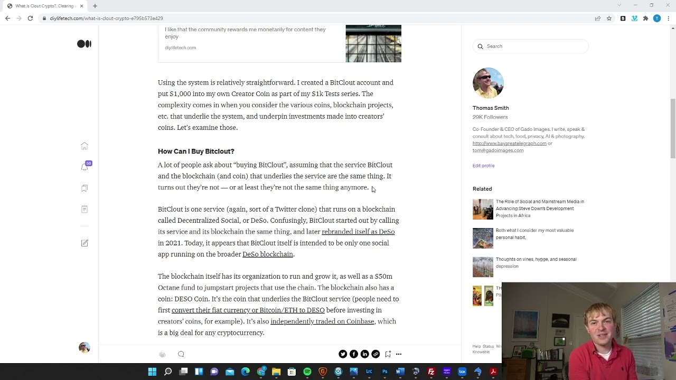676x380 pixels.
Task: Open a new browser tab
Action: tap(95, 6)
